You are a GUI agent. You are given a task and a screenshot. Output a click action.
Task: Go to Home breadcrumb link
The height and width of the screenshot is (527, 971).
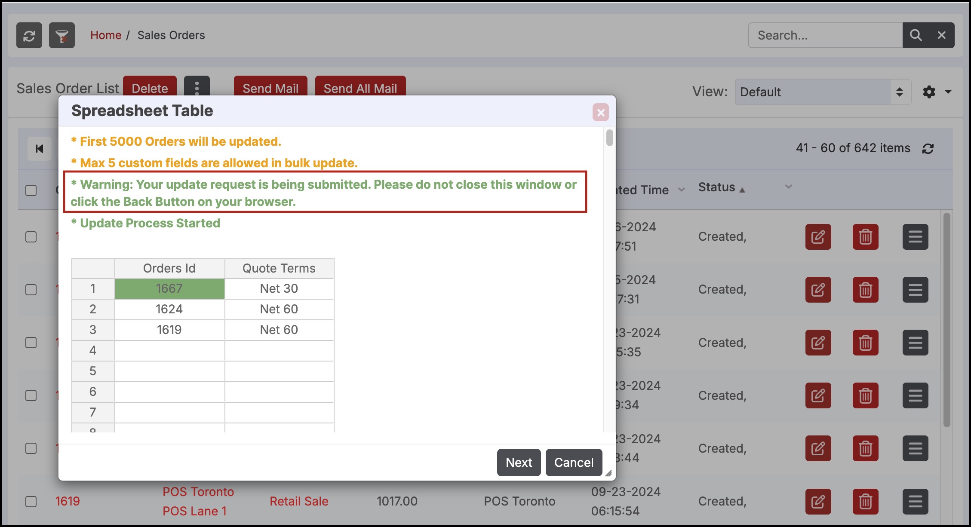[106, 35]
